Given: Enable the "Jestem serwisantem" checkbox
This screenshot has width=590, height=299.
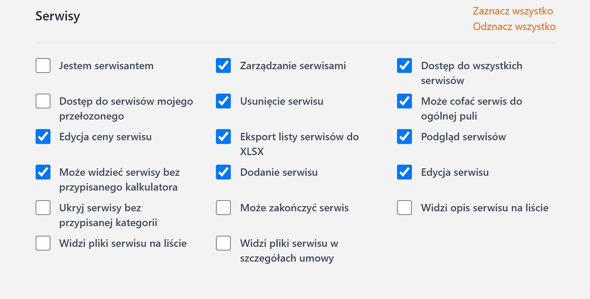Looking at the screenshot, I should 43,65.
